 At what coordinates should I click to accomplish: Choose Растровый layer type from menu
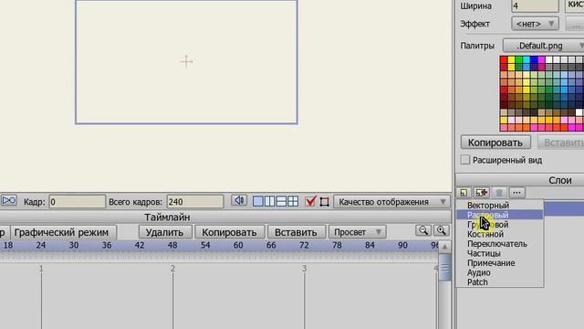click(x=499, y=215)
